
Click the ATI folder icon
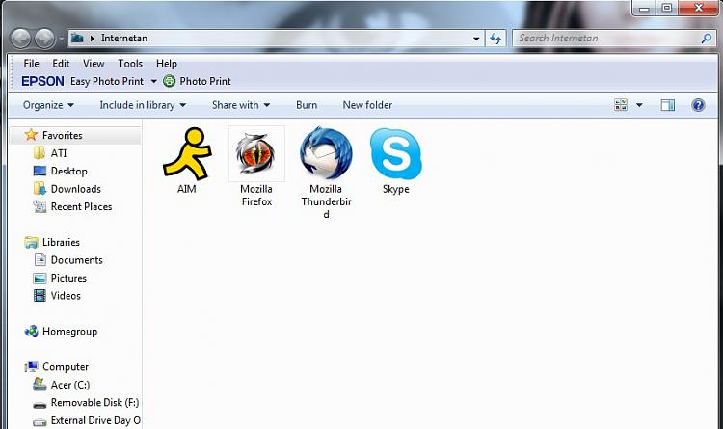pos(40,152)
